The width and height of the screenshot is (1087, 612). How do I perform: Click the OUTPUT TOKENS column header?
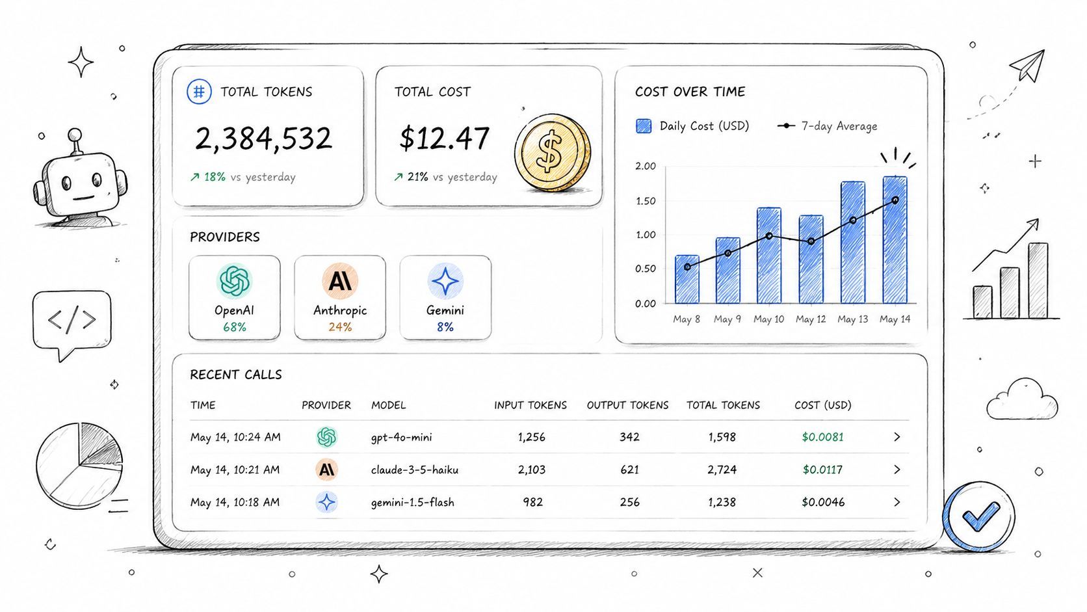[x=628, y=405]
